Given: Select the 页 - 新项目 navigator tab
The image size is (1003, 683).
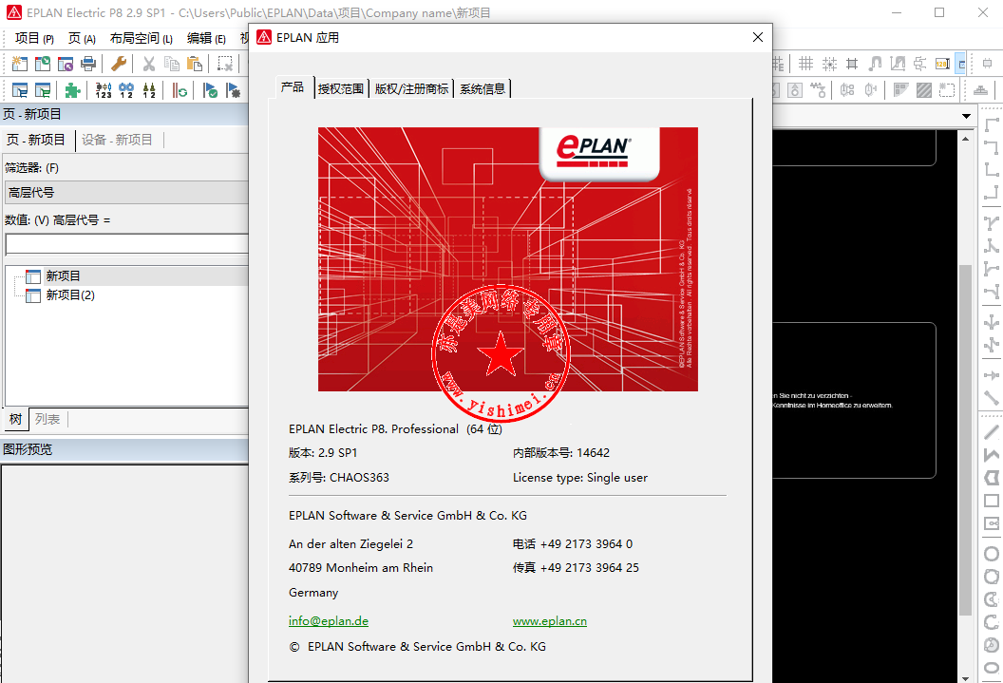Looking at the screenshot, I should 36,140.
